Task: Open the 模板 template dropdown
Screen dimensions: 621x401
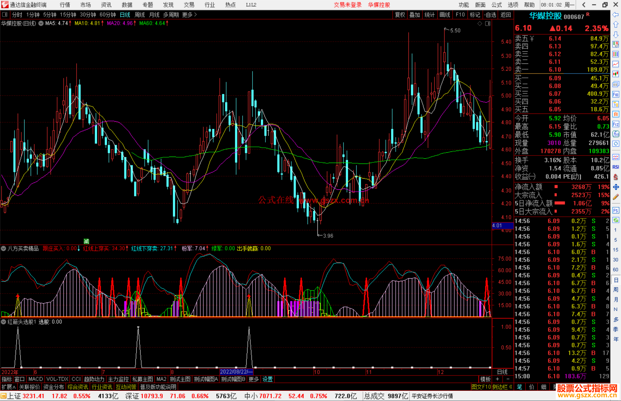Action: click(x=485, y=379)
